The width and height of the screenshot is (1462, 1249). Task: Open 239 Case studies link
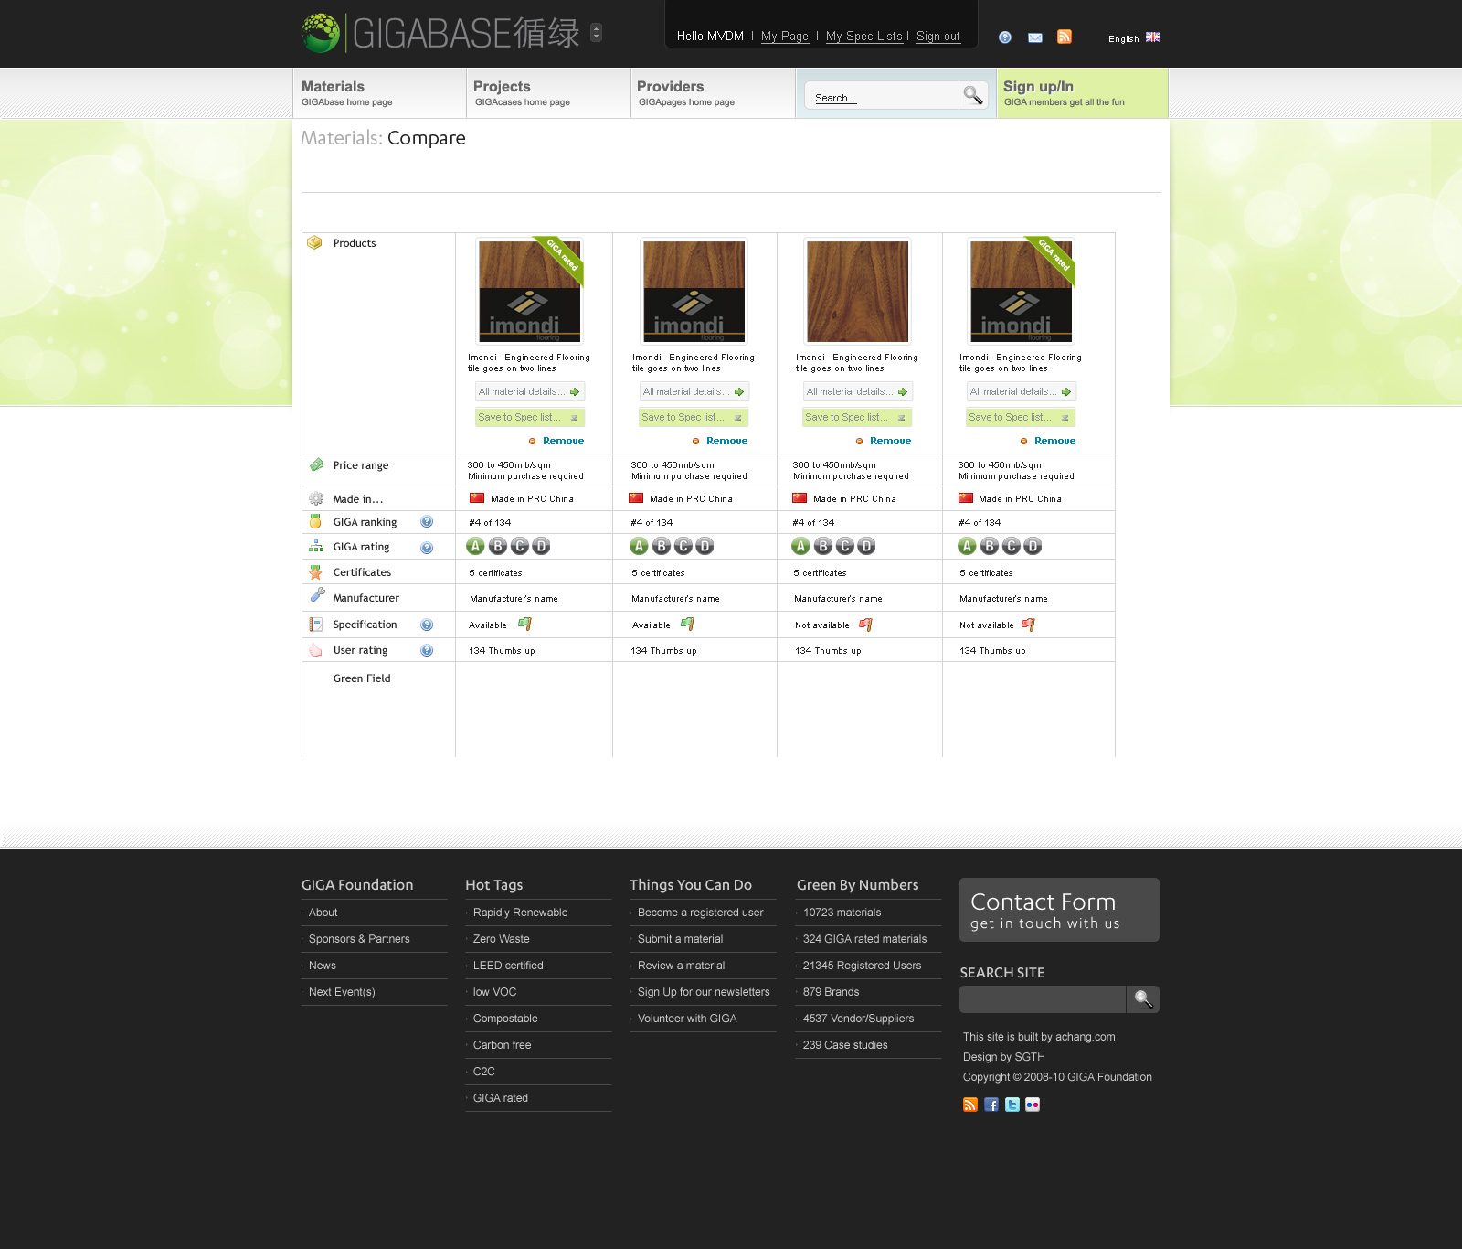point(845,1045)
